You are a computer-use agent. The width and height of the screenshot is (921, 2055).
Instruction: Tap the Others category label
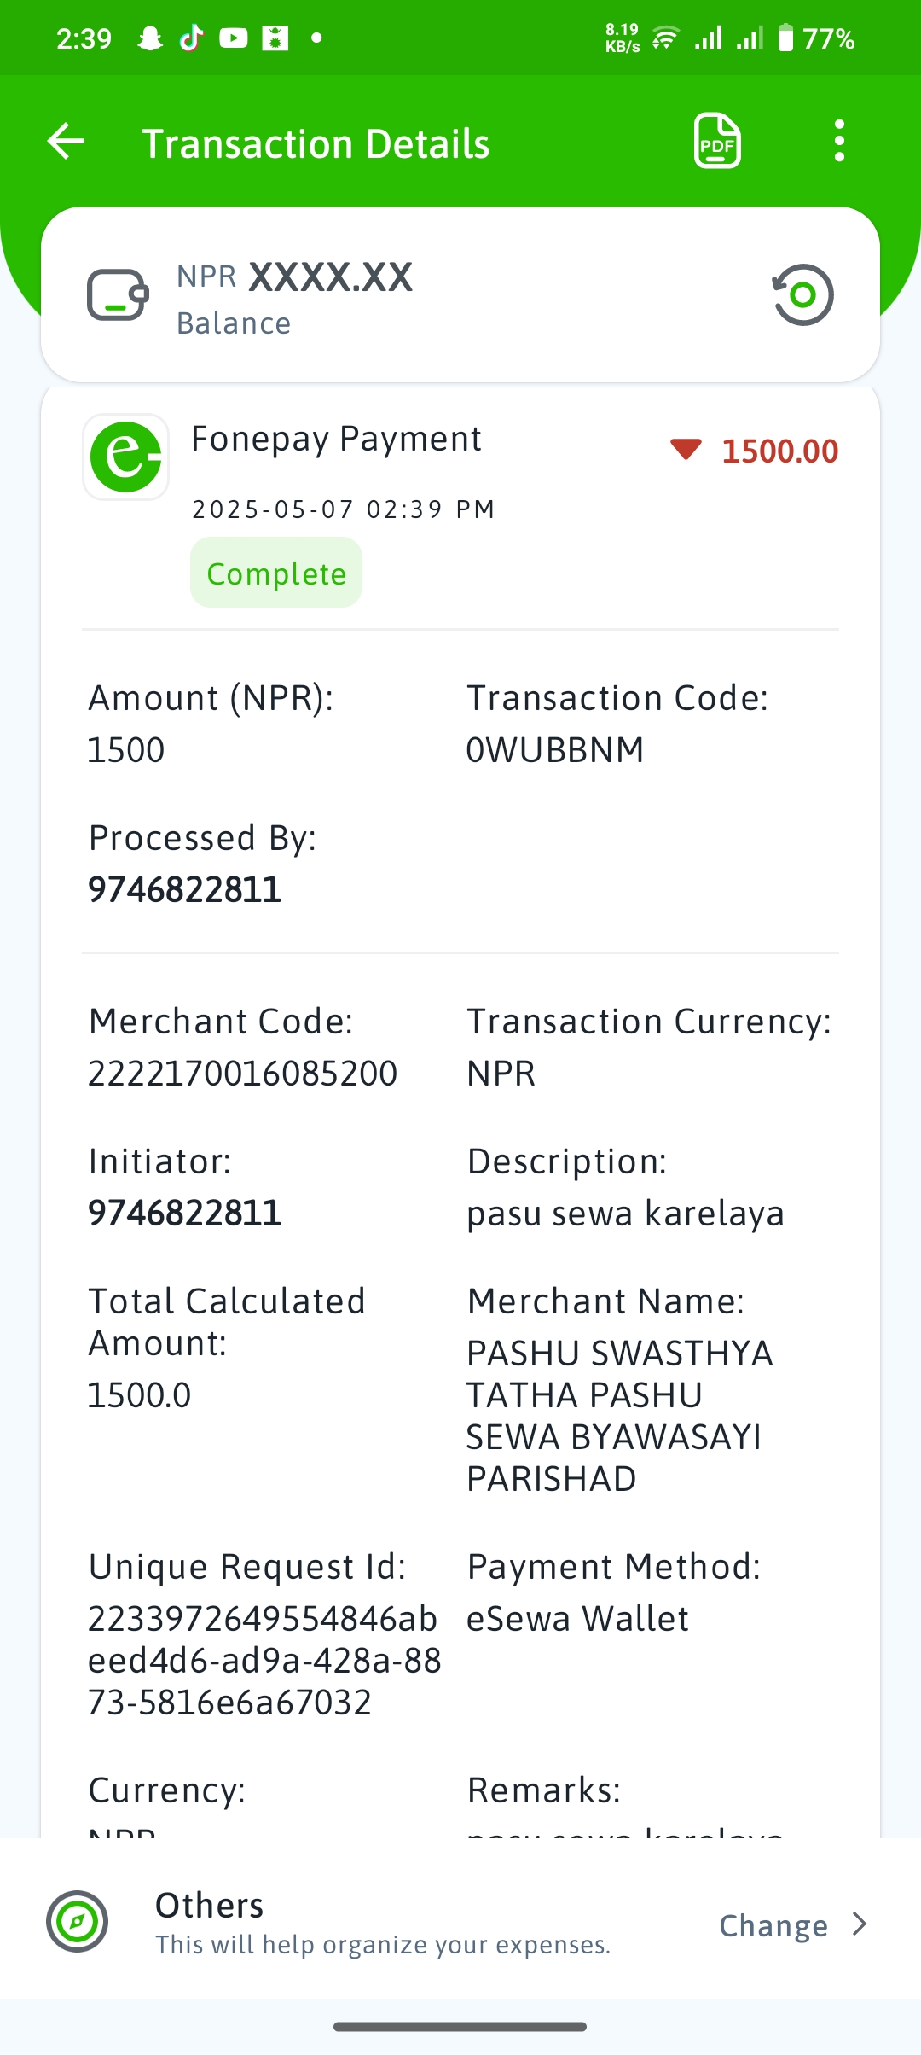coord(210,1905)
